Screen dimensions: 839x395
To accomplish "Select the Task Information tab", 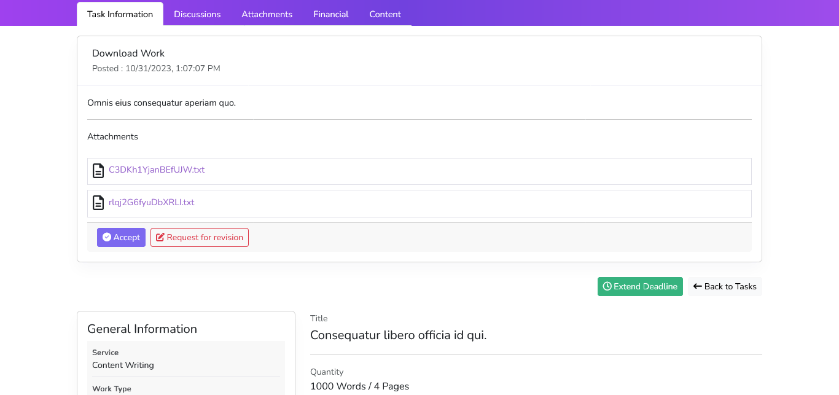I will [120, 14].
